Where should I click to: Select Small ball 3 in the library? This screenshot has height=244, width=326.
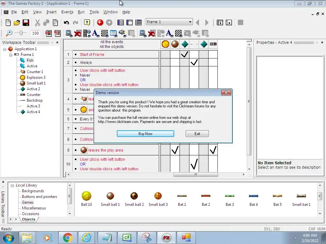(x=158, y=199)
